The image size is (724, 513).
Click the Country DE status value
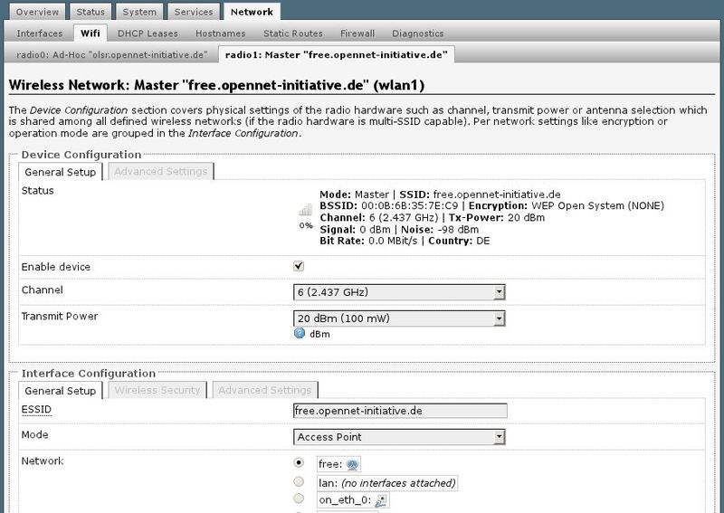coord(483,241)
